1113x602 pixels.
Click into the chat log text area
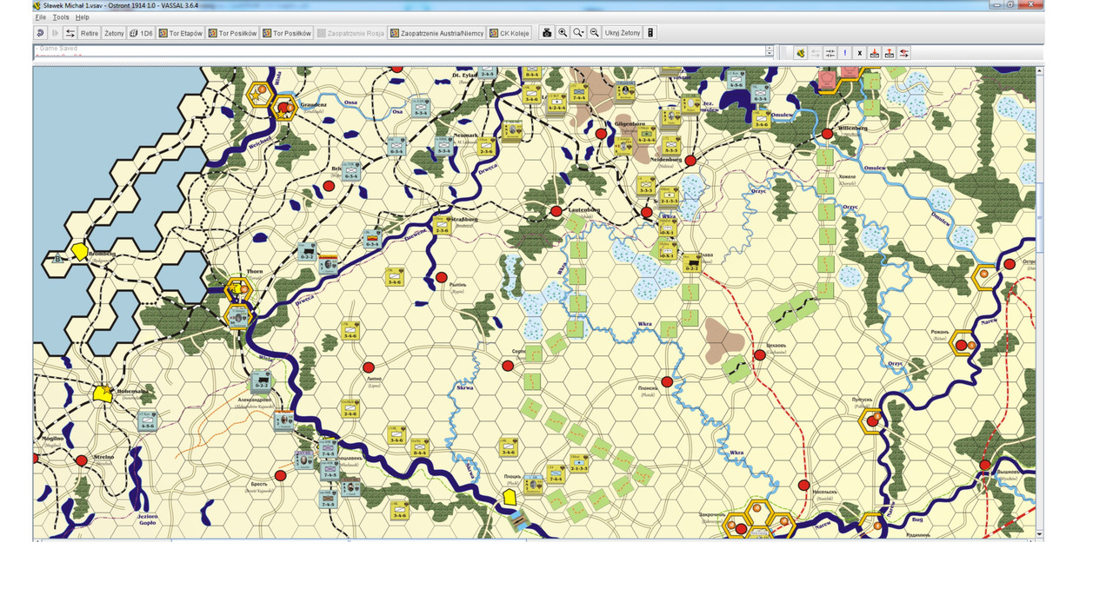coord(400,52)
